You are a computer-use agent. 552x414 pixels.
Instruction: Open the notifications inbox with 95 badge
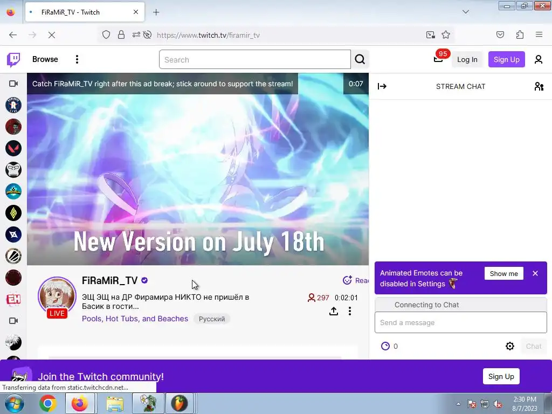[438, 59]
